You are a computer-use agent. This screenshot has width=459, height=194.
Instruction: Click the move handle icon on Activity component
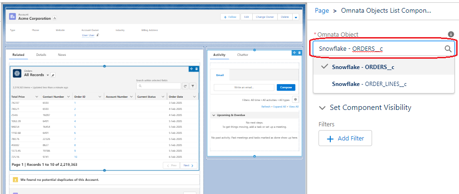point(294,53)
